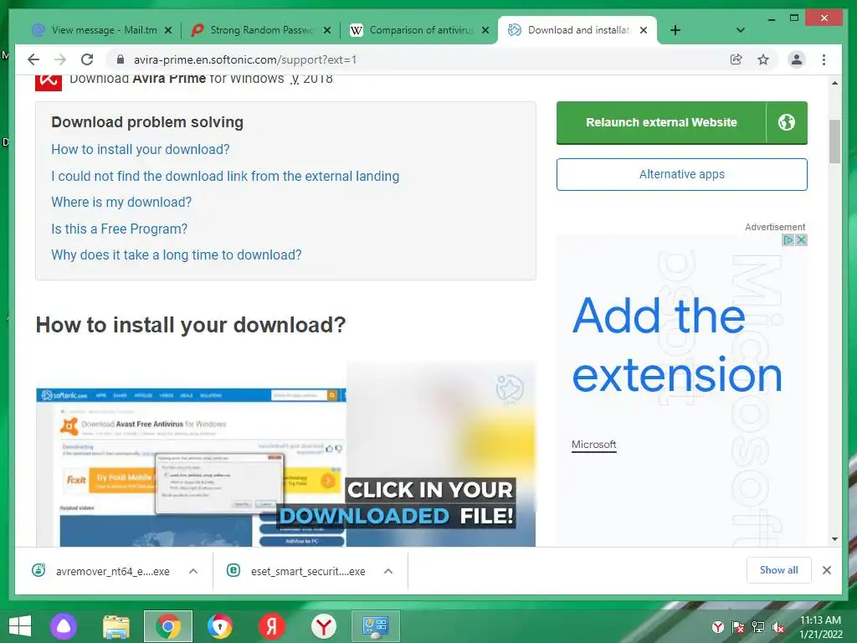857x643 pixels.
Task: Open a new browser tab
Action: coord(675,30)
